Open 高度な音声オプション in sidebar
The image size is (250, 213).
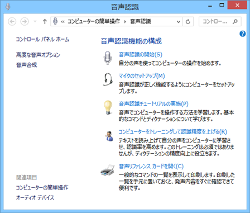[x=39, y=55]
